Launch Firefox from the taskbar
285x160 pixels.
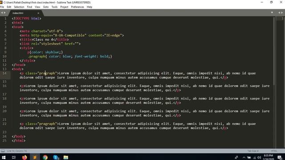click(x=24, y=157)
